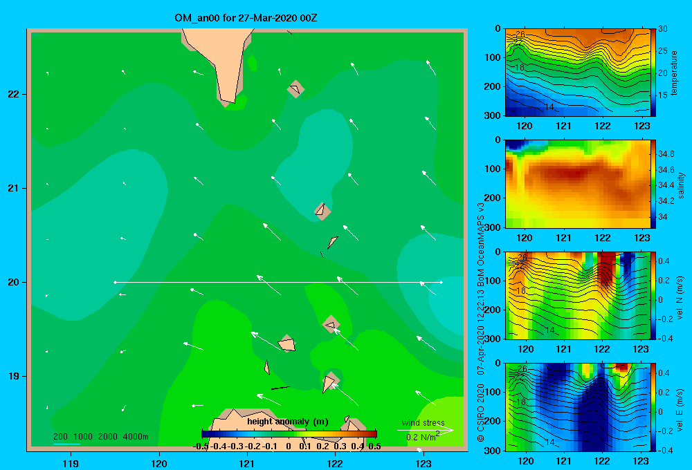692x470 pixels.
Task: Click longitude label 123 on the map axis
Action: click(x=424, y=463)
